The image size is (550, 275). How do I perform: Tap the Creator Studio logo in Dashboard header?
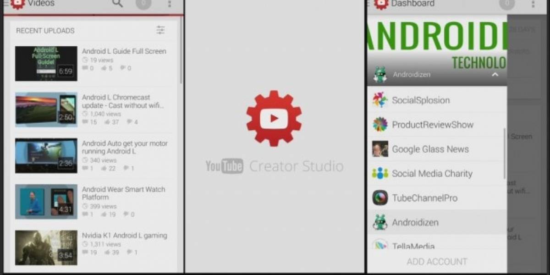(x=381, y=4)
